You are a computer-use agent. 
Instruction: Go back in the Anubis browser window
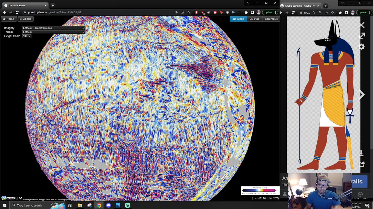click(281, 12)
